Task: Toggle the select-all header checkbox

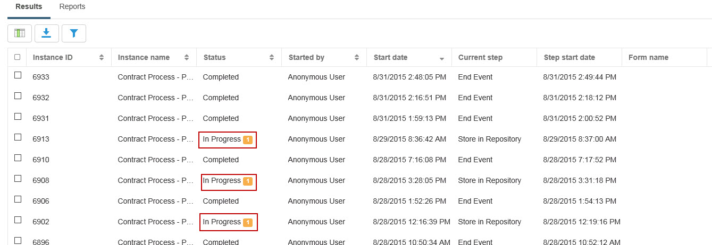Action: point(18,57)
